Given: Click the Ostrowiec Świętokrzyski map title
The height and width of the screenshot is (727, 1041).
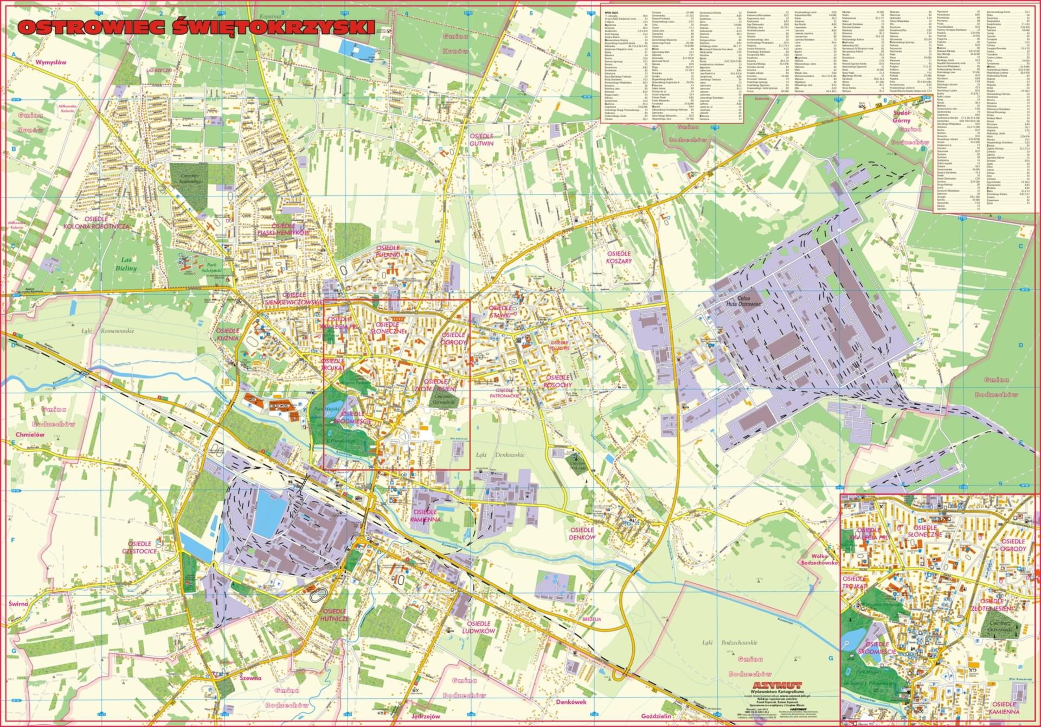Looking at the screenshot, I should point(196,27).
